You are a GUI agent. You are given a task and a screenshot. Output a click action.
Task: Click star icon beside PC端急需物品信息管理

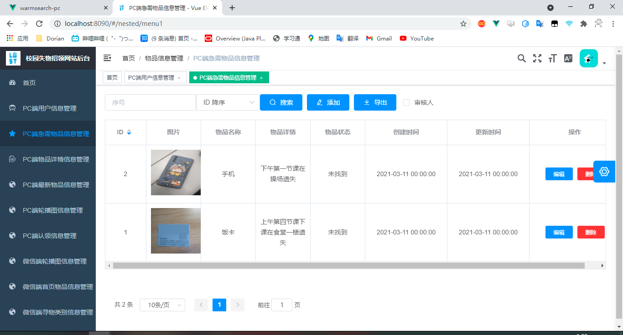click(x=13, y=134)
